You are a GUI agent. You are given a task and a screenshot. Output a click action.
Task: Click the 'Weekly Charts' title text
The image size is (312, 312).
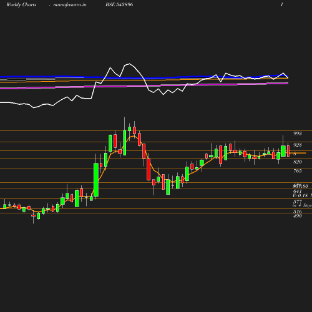pyautogui.click(x=21, y=4)
